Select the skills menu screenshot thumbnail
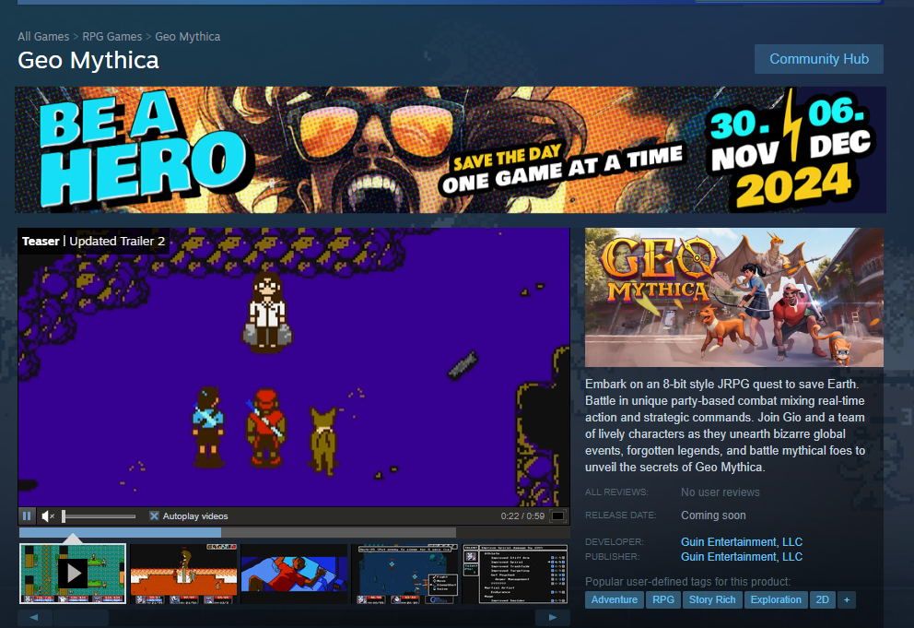The width and height of the screenshot is (914, 628). coord(515,574)
